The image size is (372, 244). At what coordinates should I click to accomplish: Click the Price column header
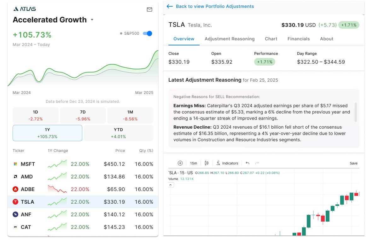(x=120, y=151)
